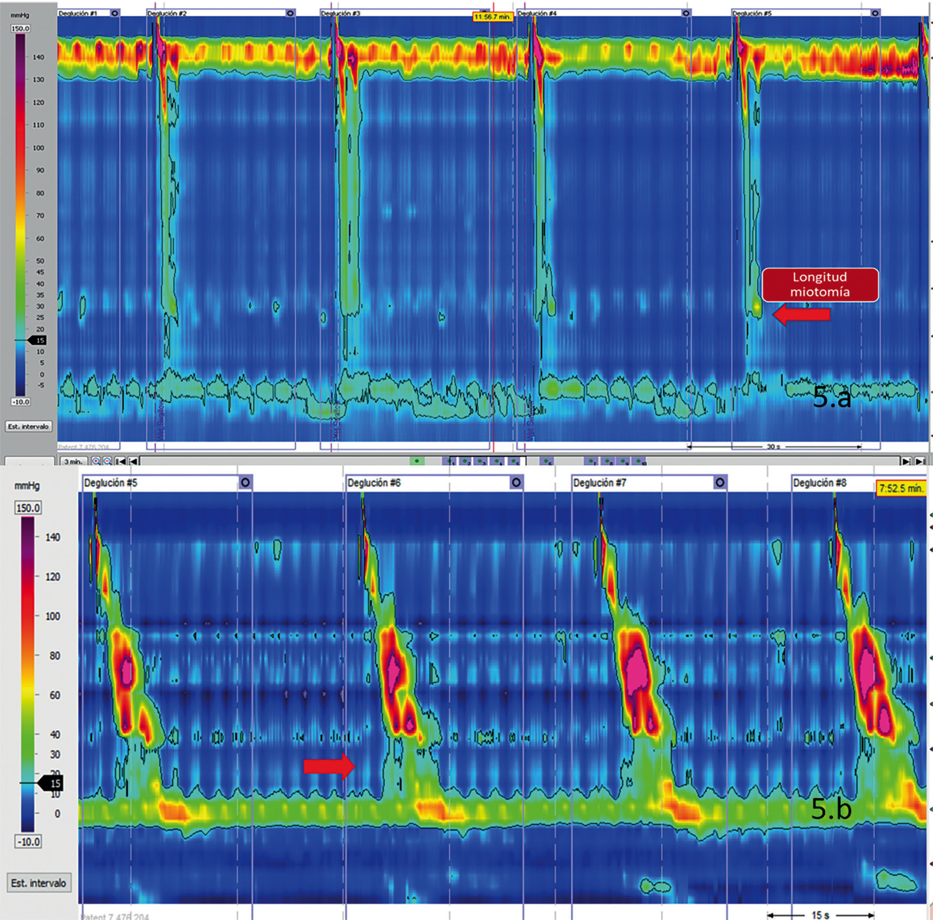Jump to end with last right arrow icon
The width and height of the screenshot is (933, 920).
(x=920, y=461)
